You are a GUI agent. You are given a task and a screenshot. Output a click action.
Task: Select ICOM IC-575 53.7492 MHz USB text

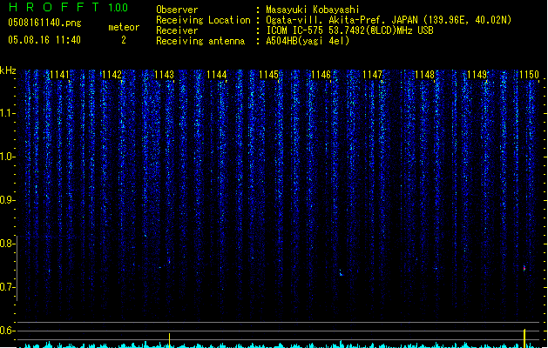[x=350, y=30]
